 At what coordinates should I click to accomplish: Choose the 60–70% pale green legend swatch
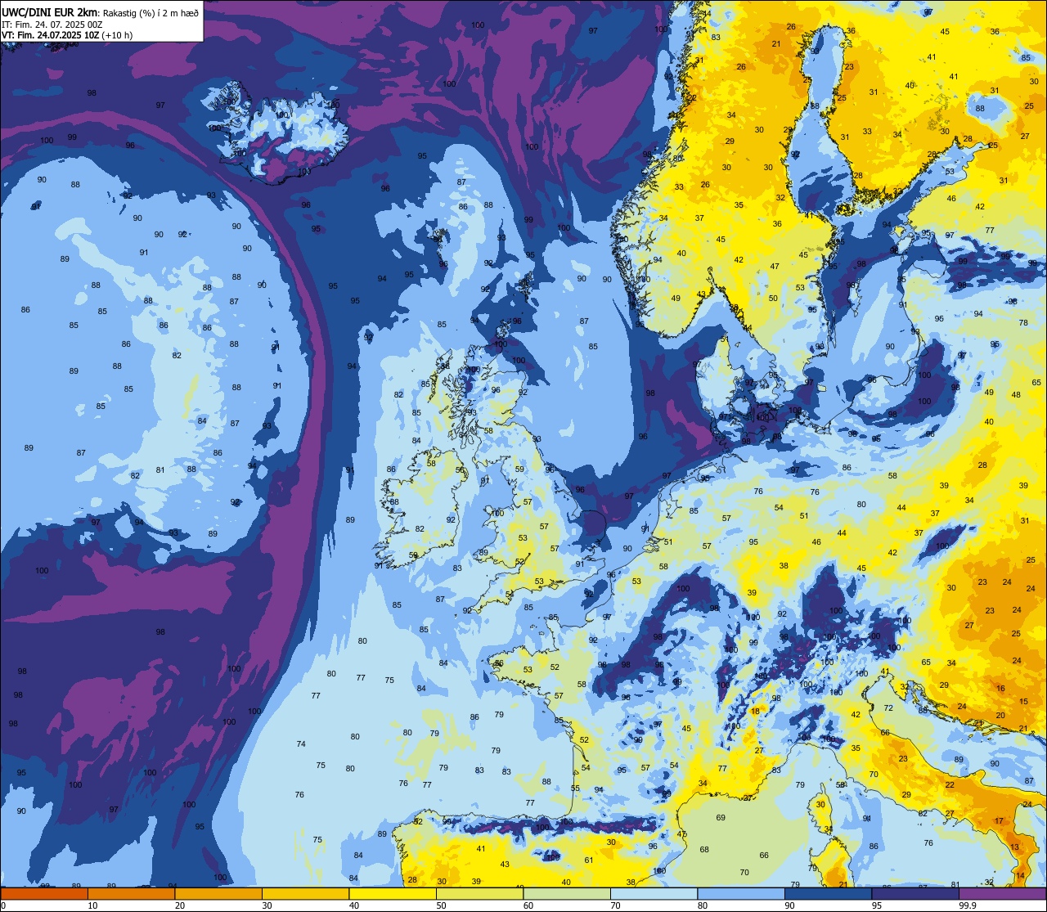click(x=567, y=893)
